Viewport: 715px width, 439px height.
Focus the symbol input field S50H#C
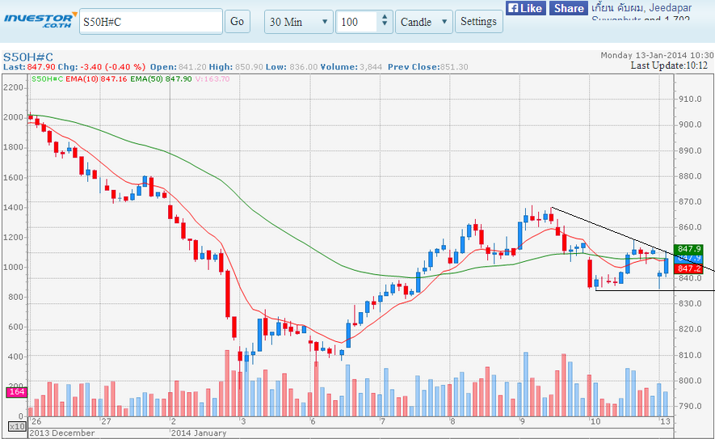tap(150, 22)
